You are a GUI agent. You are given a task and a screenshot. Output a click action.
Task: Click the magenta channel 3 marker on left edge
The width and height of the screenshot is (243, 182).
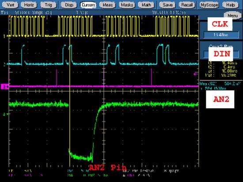[5, 86]
